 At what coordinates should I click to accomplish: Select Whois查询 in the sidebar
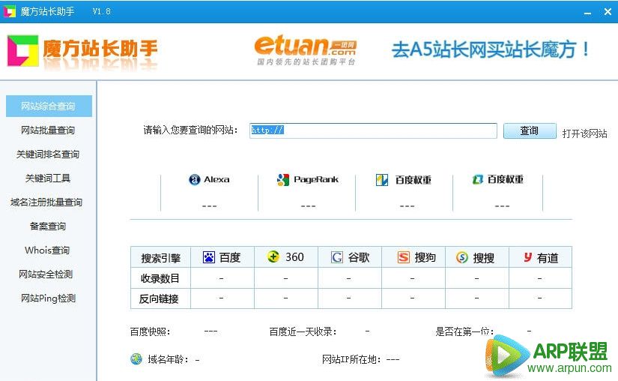[47, 250]
